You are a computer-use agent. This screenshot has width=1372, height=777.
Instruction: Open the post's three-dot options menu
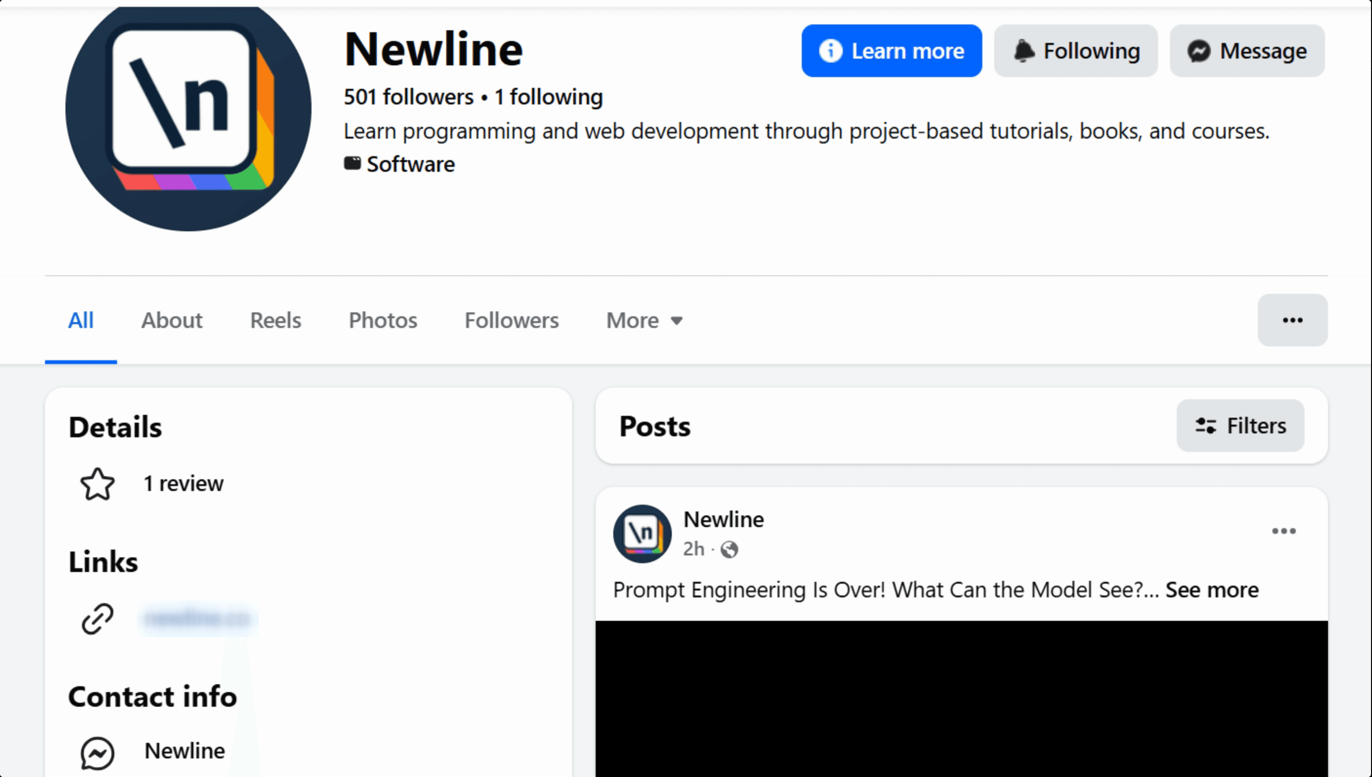click(x=1283, y=531)
